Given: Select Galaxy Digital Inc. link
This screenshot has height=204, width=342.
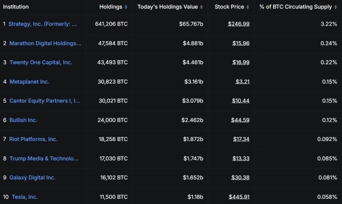Looking at the screenshot, I should pos(32,178).
